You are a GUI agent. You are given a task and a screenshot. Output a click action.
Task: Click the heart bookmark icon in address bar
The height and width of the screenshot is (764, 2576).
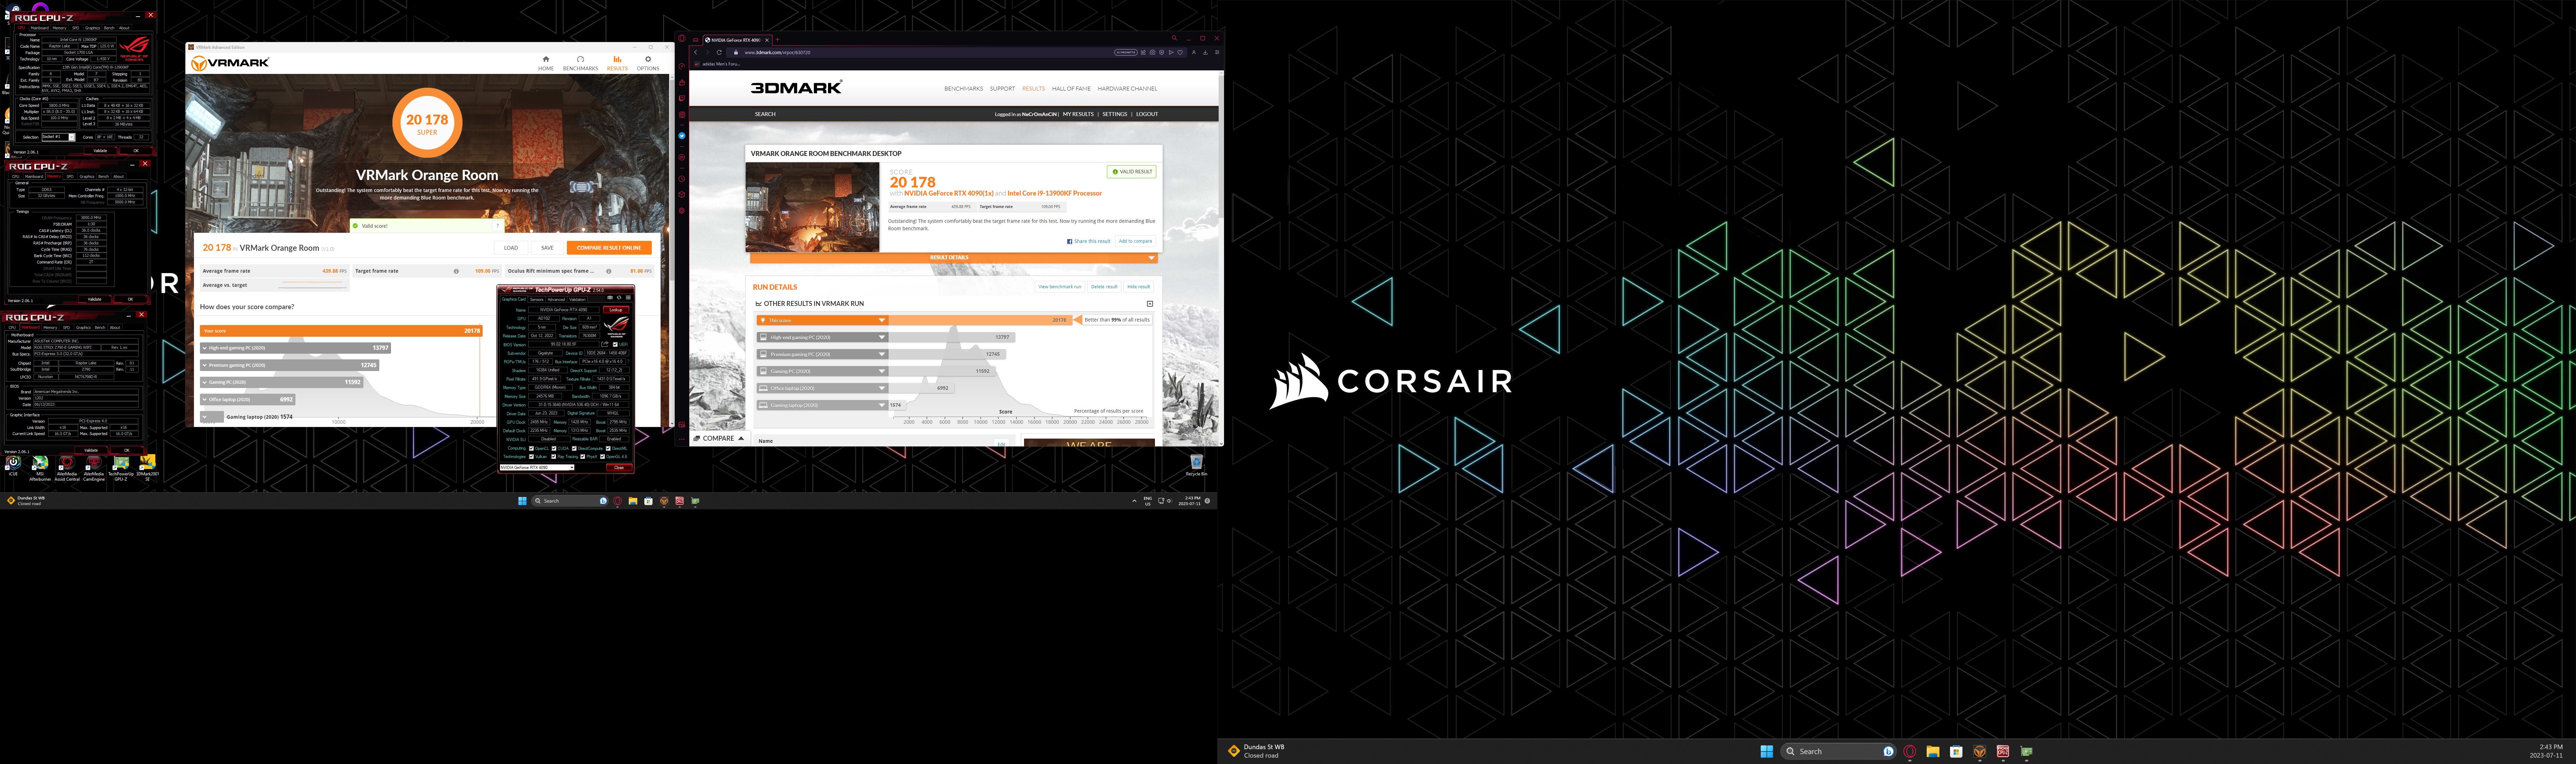coord(1180,53)
